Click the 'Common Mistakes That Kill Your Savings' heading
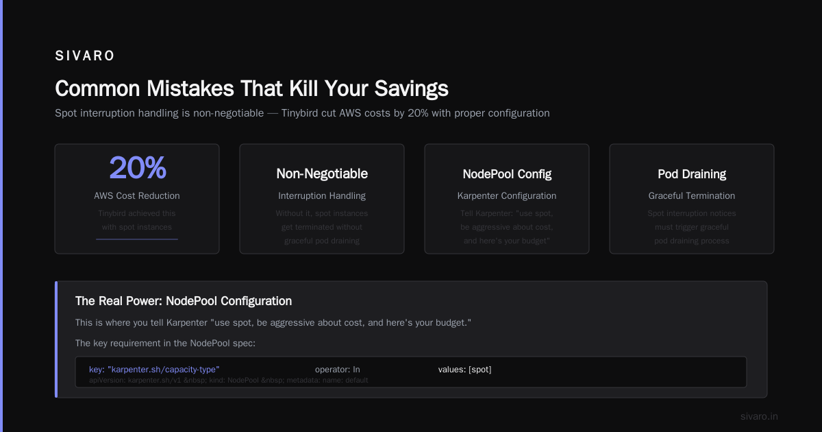Image resolution: width=822 pixels, height=432 pixels. 251,88
